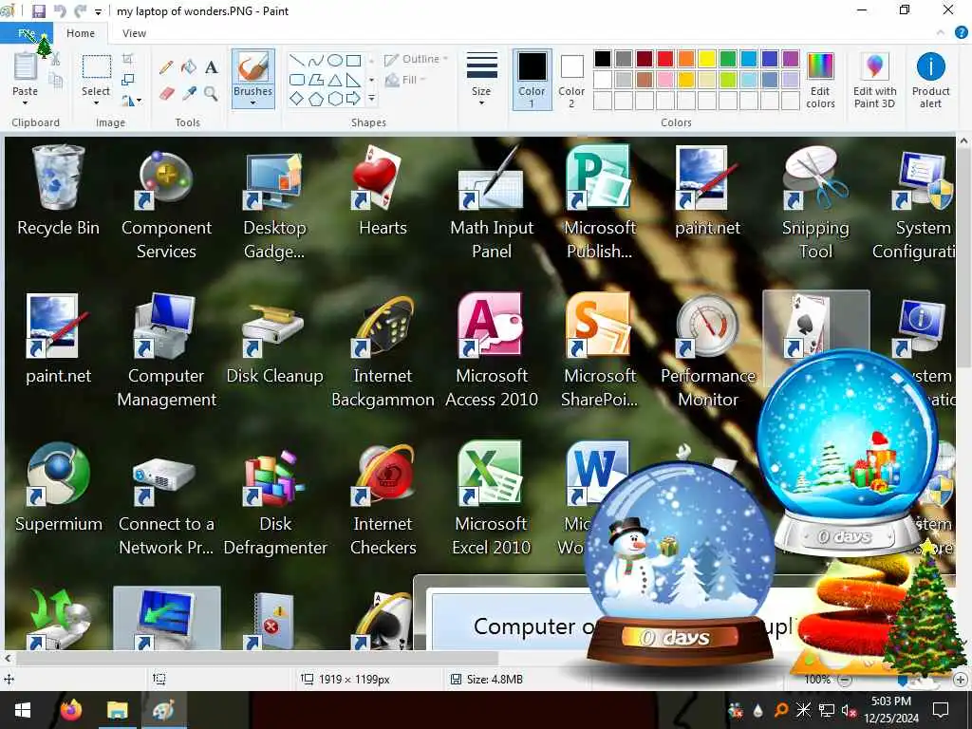The width and height of the screenshot is (972, 729).
Task: Set Color 1 as active color
Action: tap(532, 80)
